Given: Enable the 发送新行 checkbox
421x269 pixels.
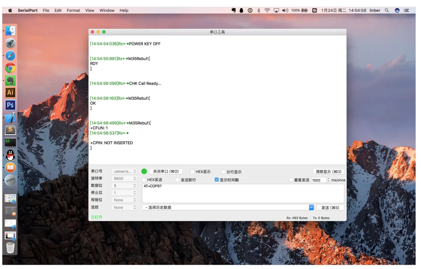Looking at the screenshot, I should coord(177,180).
